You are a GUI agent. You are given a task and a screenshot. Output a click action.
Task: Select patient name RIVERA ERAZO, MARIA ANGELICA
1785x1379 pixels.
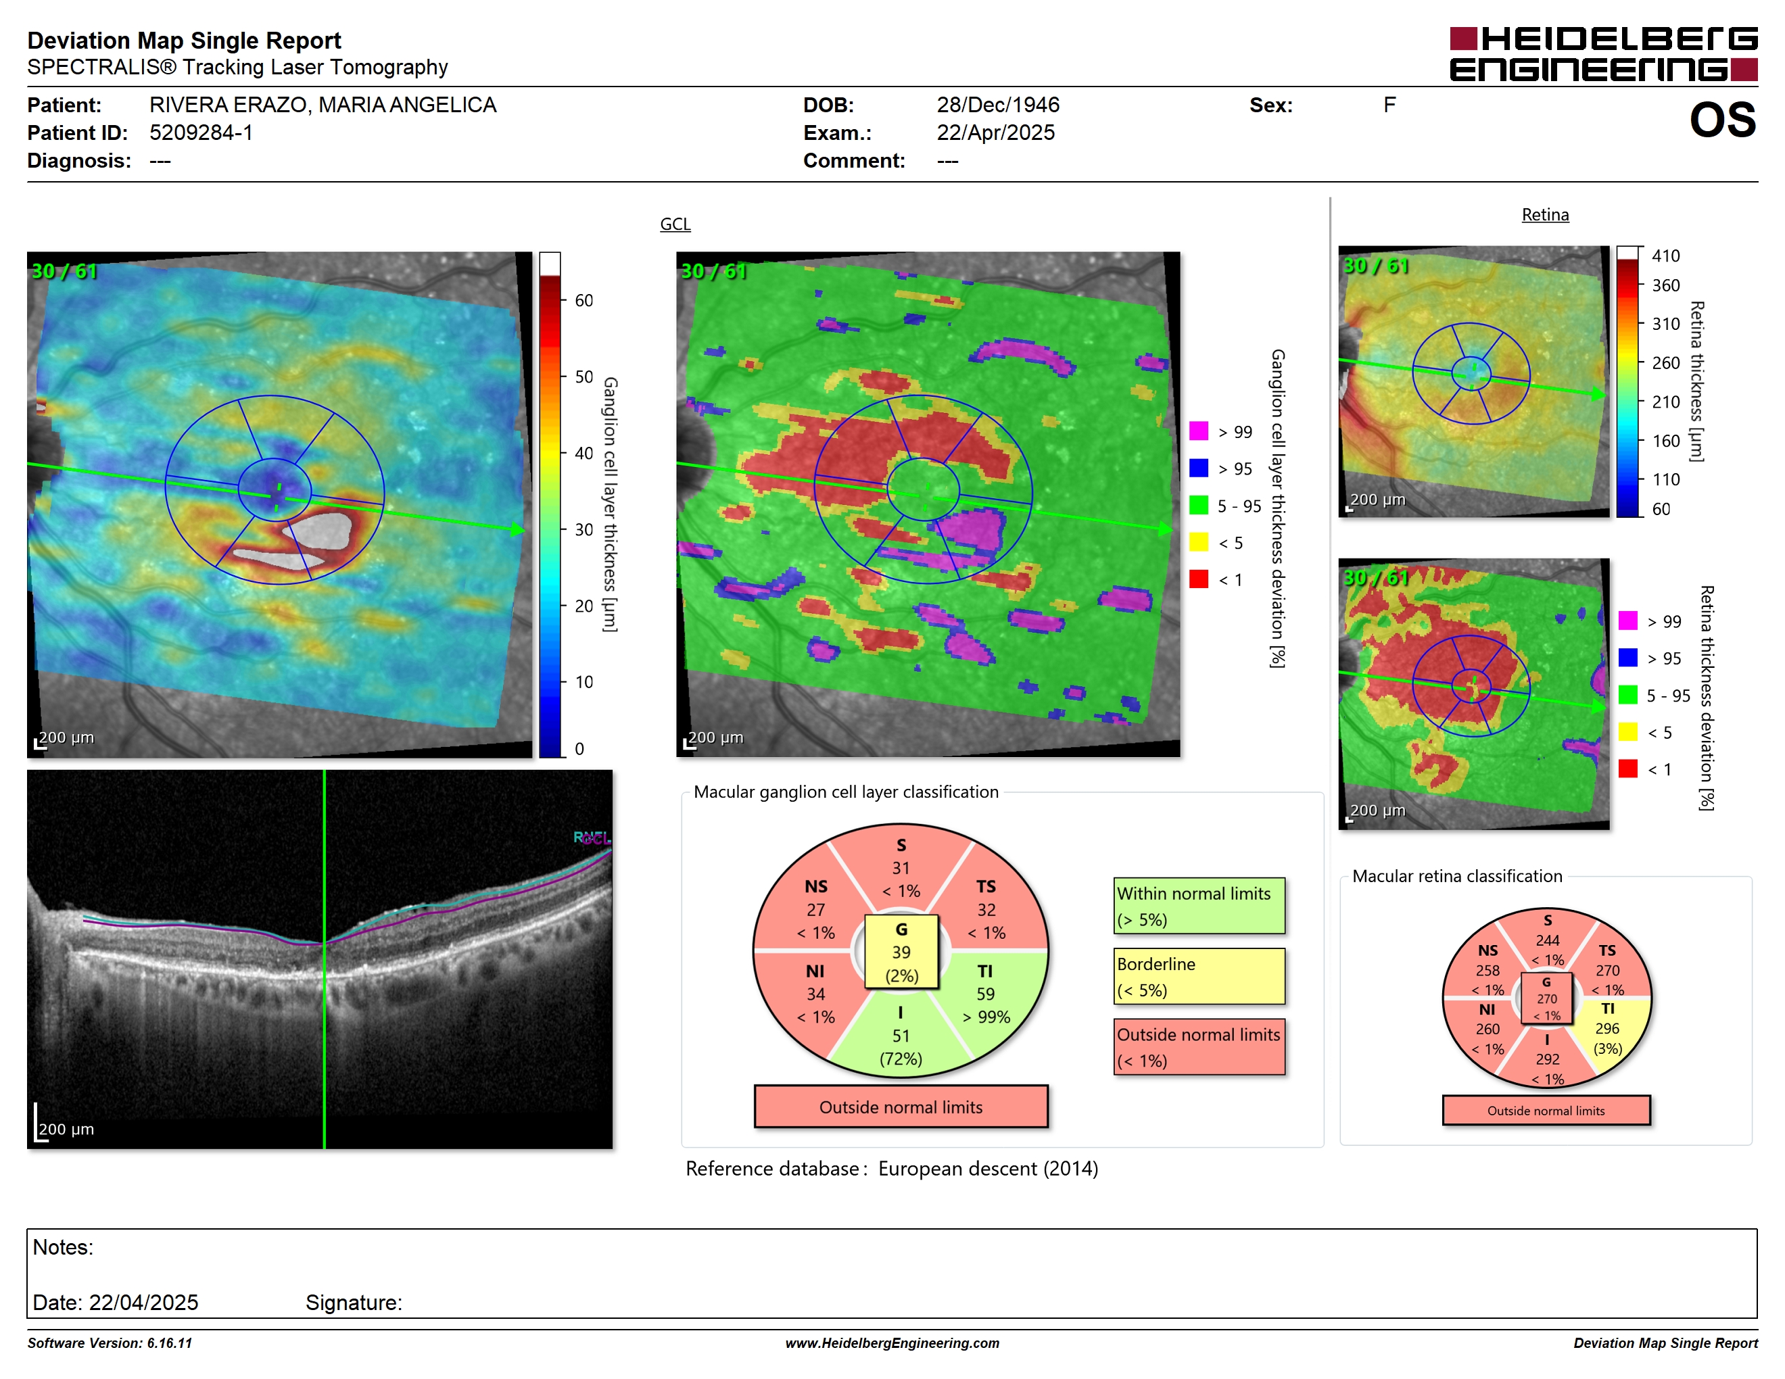tap(323, 105)
